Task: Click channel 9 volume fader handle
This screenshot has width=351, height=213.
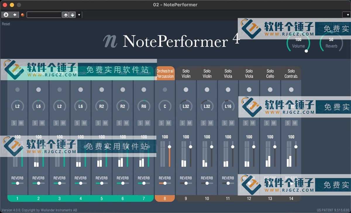Action: (x=191, y=147)
